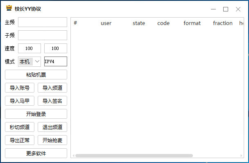This screenshot has width=249, height=163.
Task: Click the first 速度 field showing 100
Action: tap(29, 48)
